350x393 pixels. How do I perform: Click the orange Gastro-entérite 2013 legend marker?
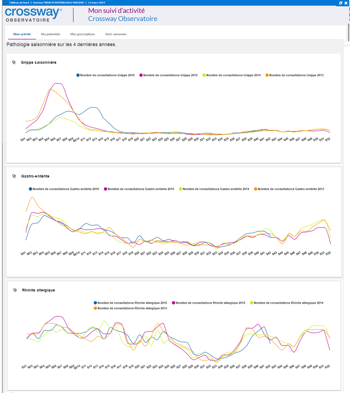[x=255, y=189]
